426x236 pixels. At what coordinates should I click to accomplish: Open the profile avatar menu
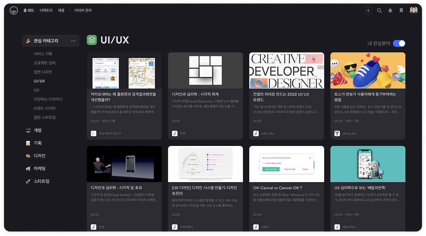414,11
